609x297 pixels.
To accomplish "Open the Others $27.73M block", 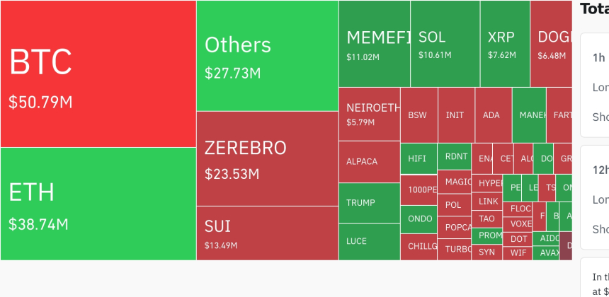I will point(267,56).
